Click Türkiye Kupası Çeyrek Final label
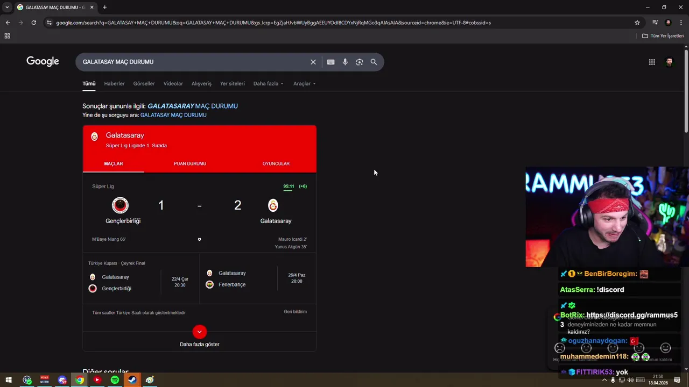The width and height of the screenshot is (689, 387). tap(117, 263)
